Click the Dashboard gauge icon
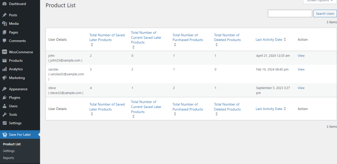Screen dimensions: 337x164 click(x=4, y=4)
